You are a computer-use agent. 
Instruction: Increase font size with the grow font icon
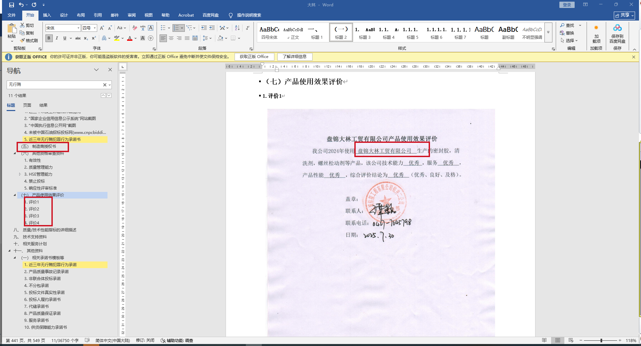[x=102, y=28]
